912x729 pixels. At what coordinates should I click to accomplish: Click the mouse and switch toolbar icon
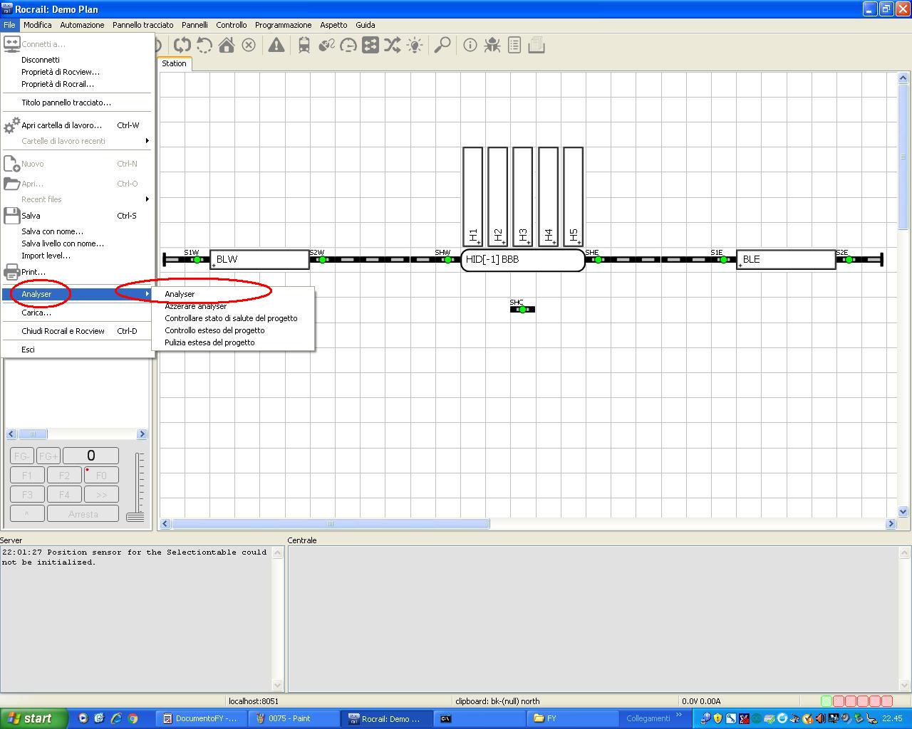coord(326,46)
